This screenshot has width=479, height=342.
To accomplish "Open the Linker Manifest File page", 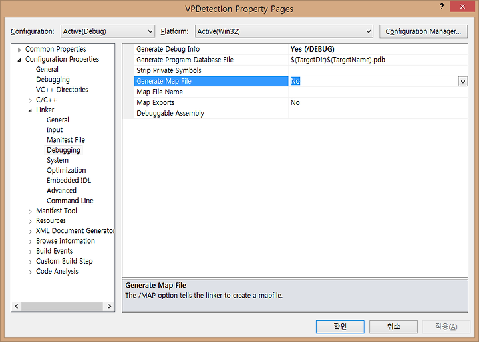I will point(66,139).
